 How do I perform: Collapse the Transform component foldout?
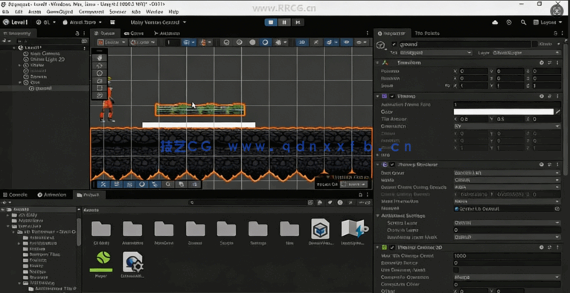[x=377, y=62]
